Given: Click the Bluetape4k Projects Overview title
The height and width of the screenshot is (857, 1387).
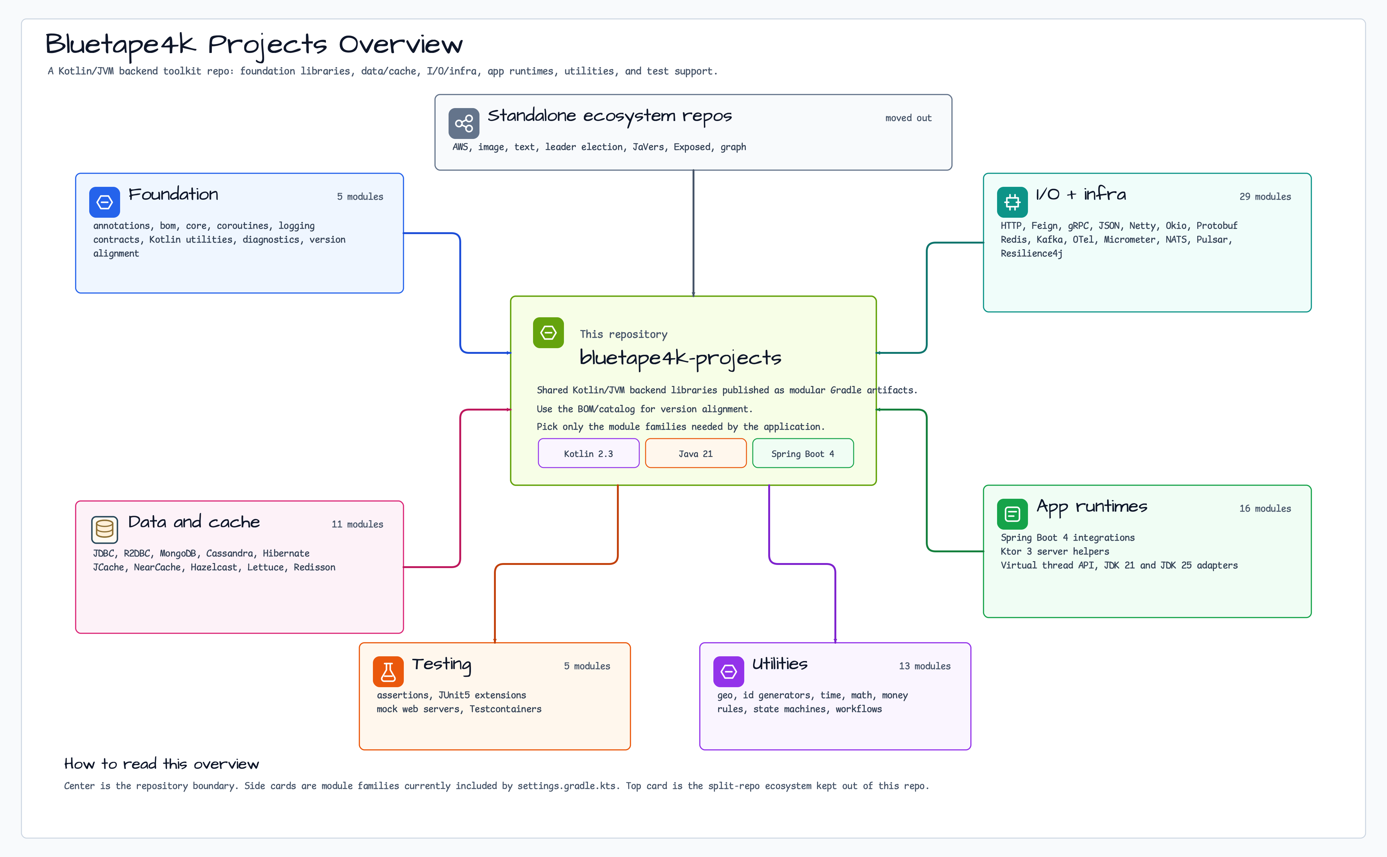Looking at the screenshot, I should [x=254, y=45].
